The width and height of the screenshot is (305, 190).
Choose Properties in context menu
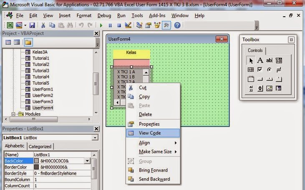click(x=153, y=124)
